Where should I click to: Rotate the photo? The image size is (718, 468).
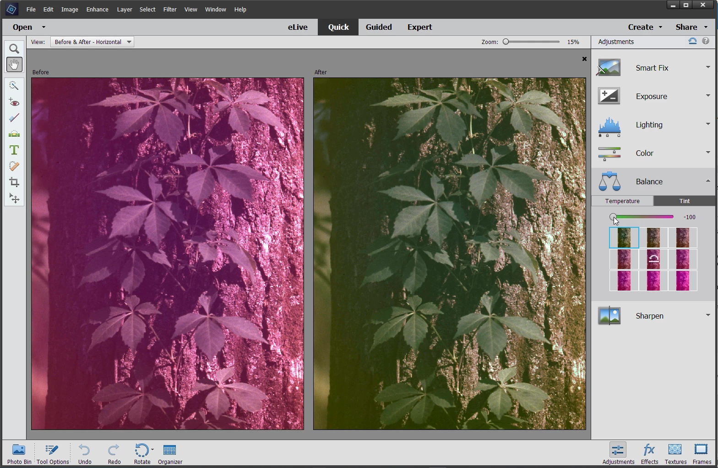click(x=142, y=454)
